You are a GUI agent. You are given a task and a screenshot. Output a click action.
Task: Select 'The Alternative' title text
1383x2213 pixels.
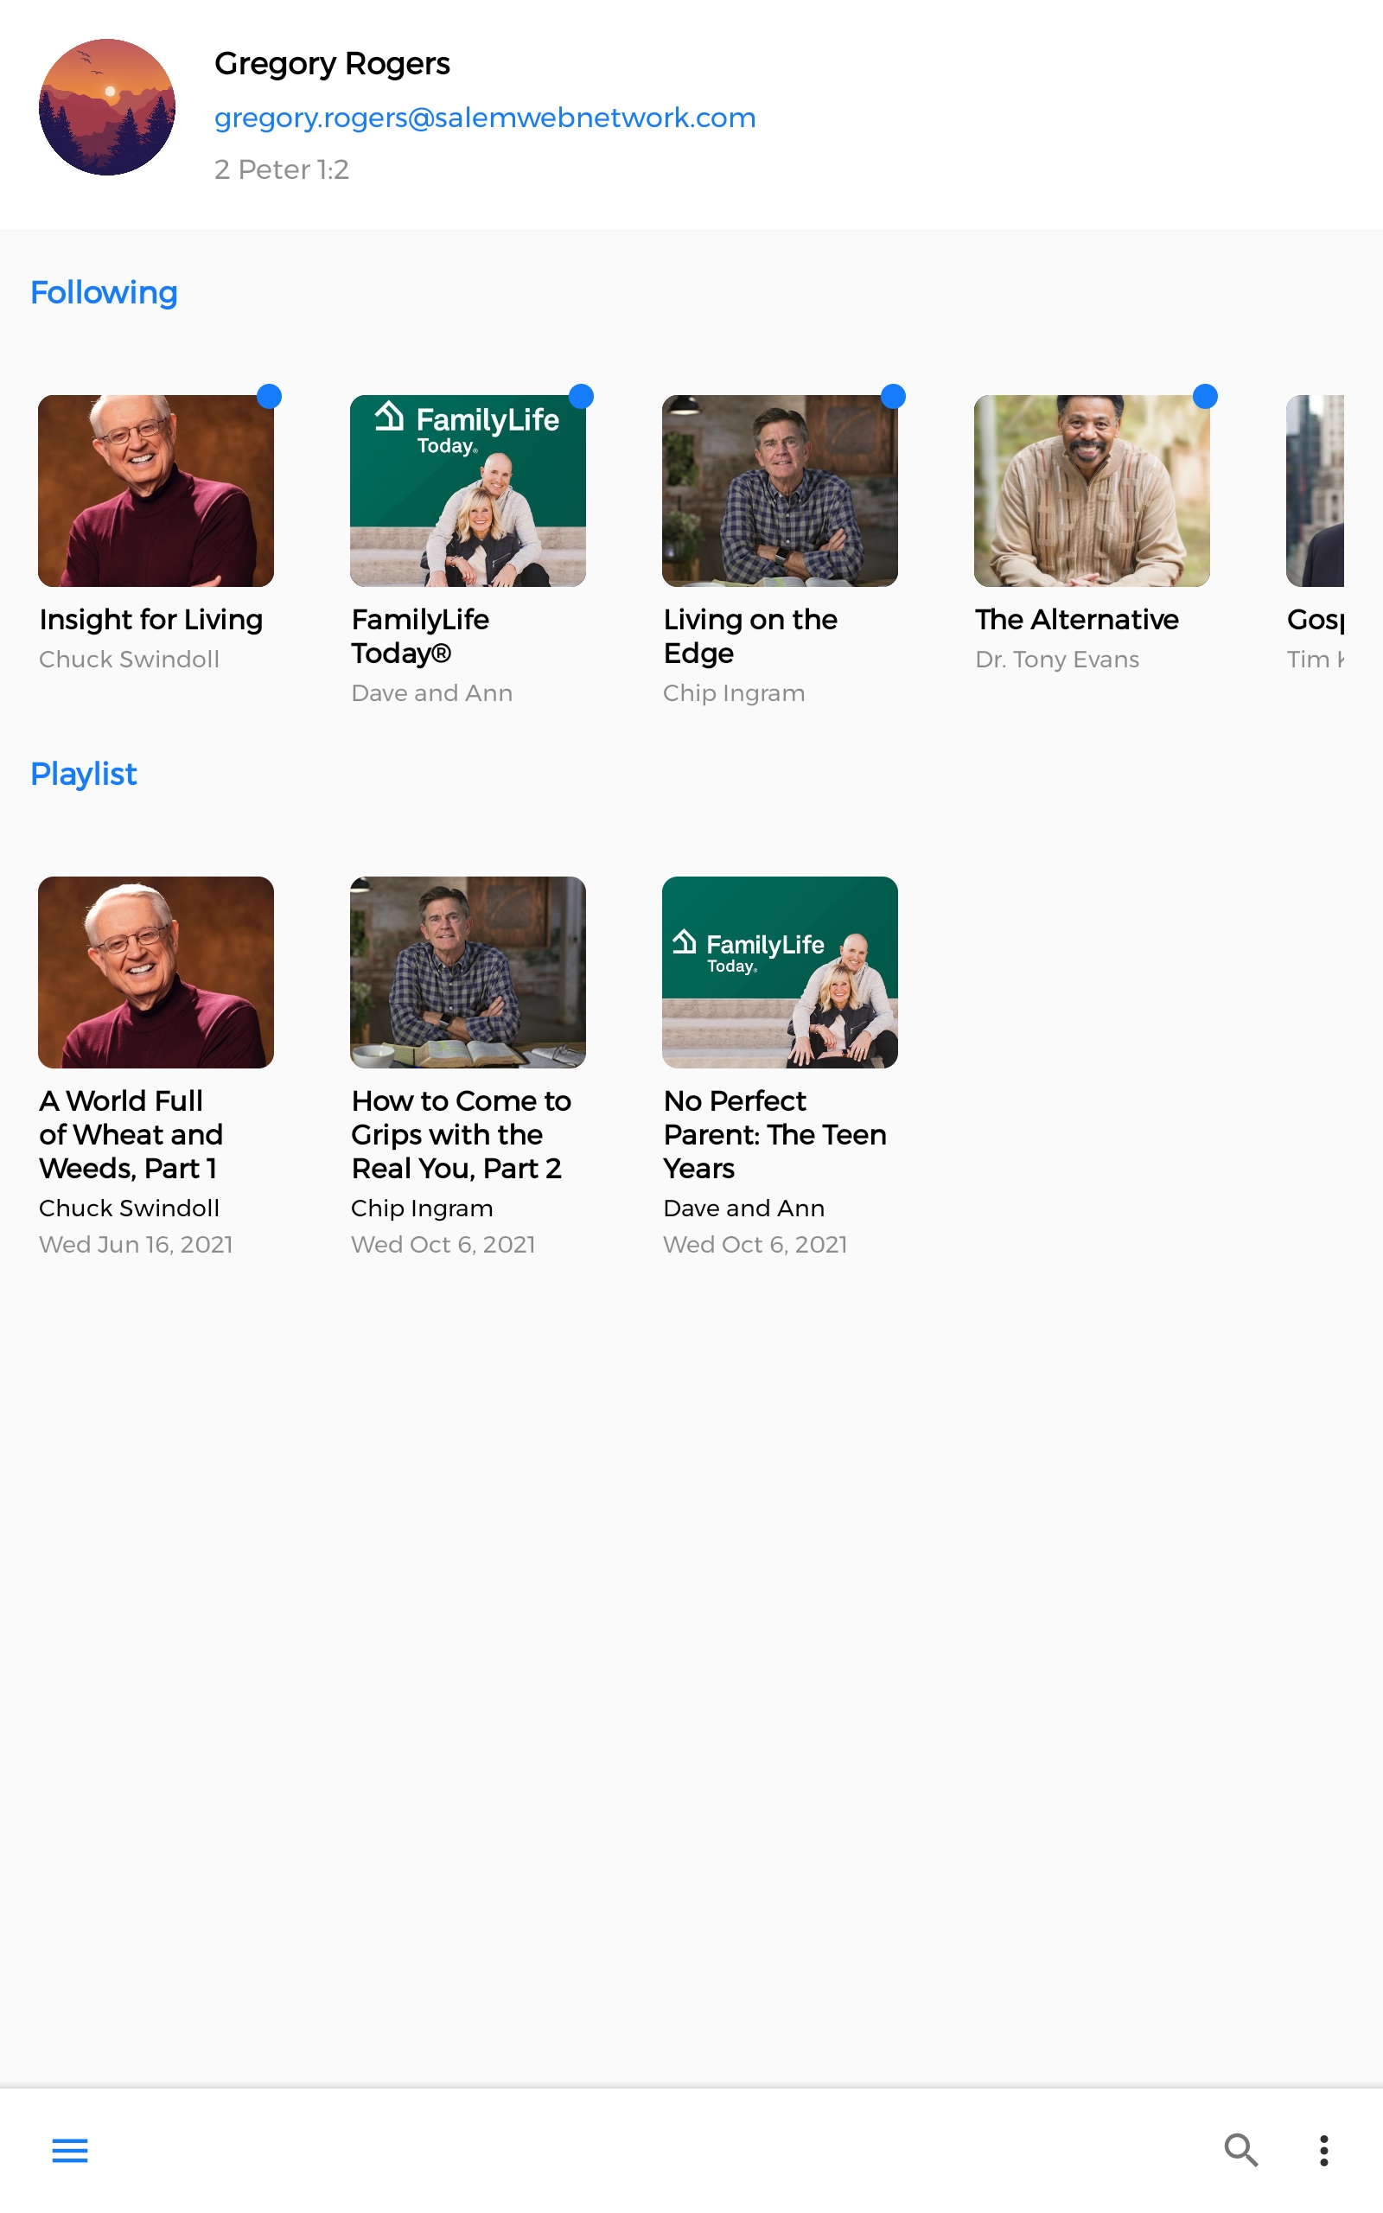(x=1077, y=619)
